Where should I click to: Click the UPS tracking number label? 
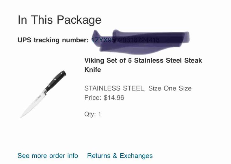click(53, 40)
